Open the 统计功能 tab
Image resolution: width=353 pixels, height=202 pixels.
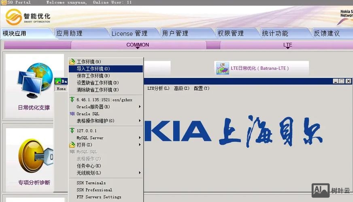[275, 34]
